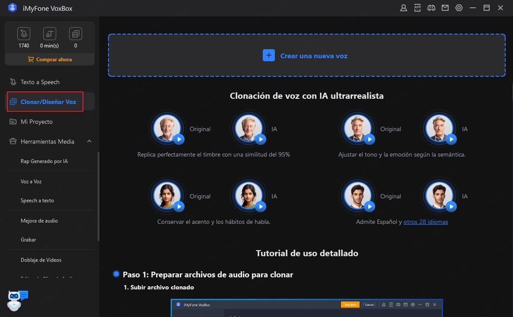Image resolution: width=513 pixels, height=317 pixels.
Task: Click Mi Proyecto folder icon
Action: pos(13,122)
